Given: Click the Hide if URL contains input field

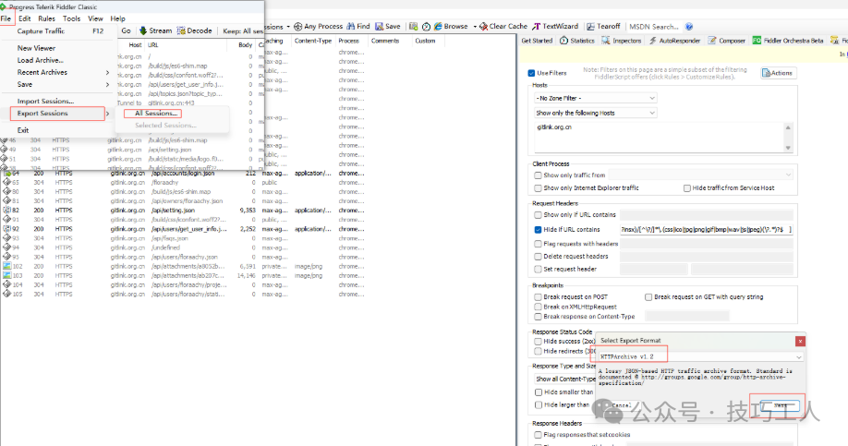Looking at the screenshot, I should coord(707,229).
